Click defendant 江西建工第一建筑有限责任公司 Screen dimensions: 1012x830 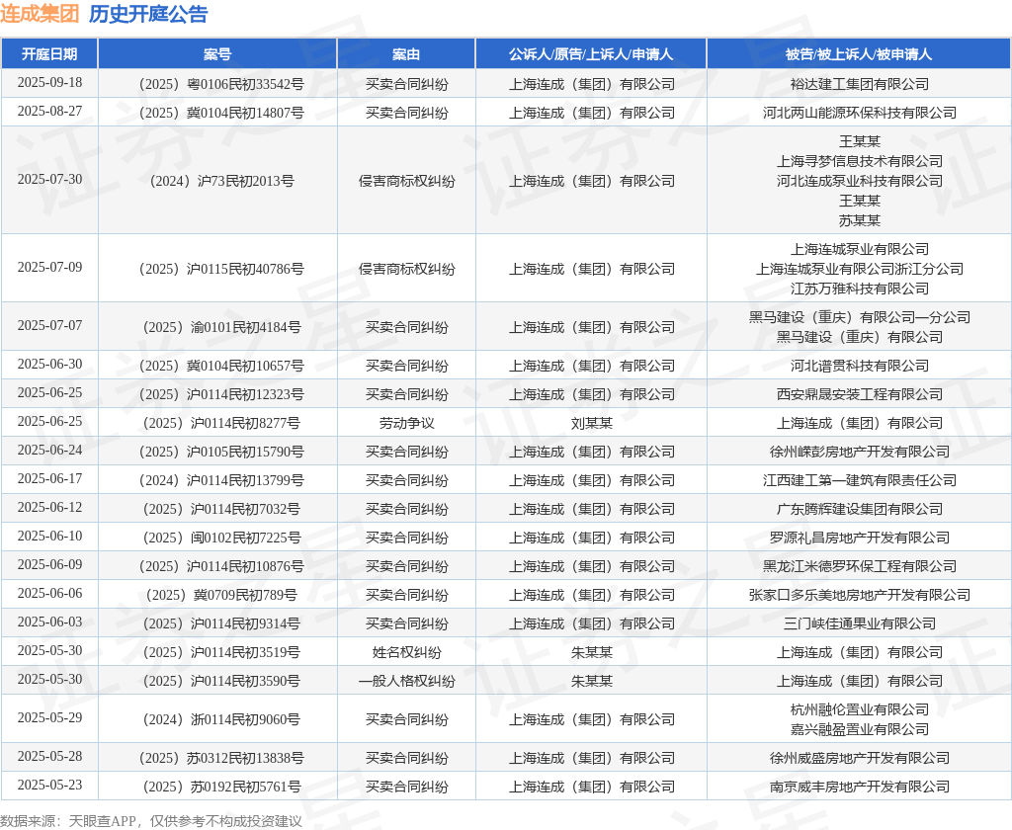[x=859, y=480]
